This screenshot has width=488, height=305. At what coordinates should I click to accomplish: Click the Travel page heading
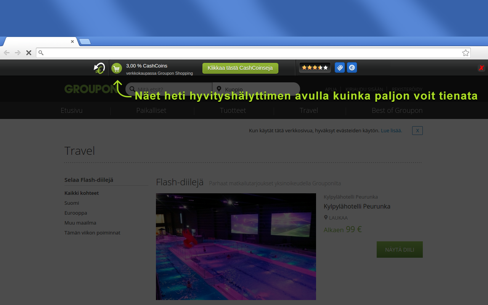coord(80,151)
